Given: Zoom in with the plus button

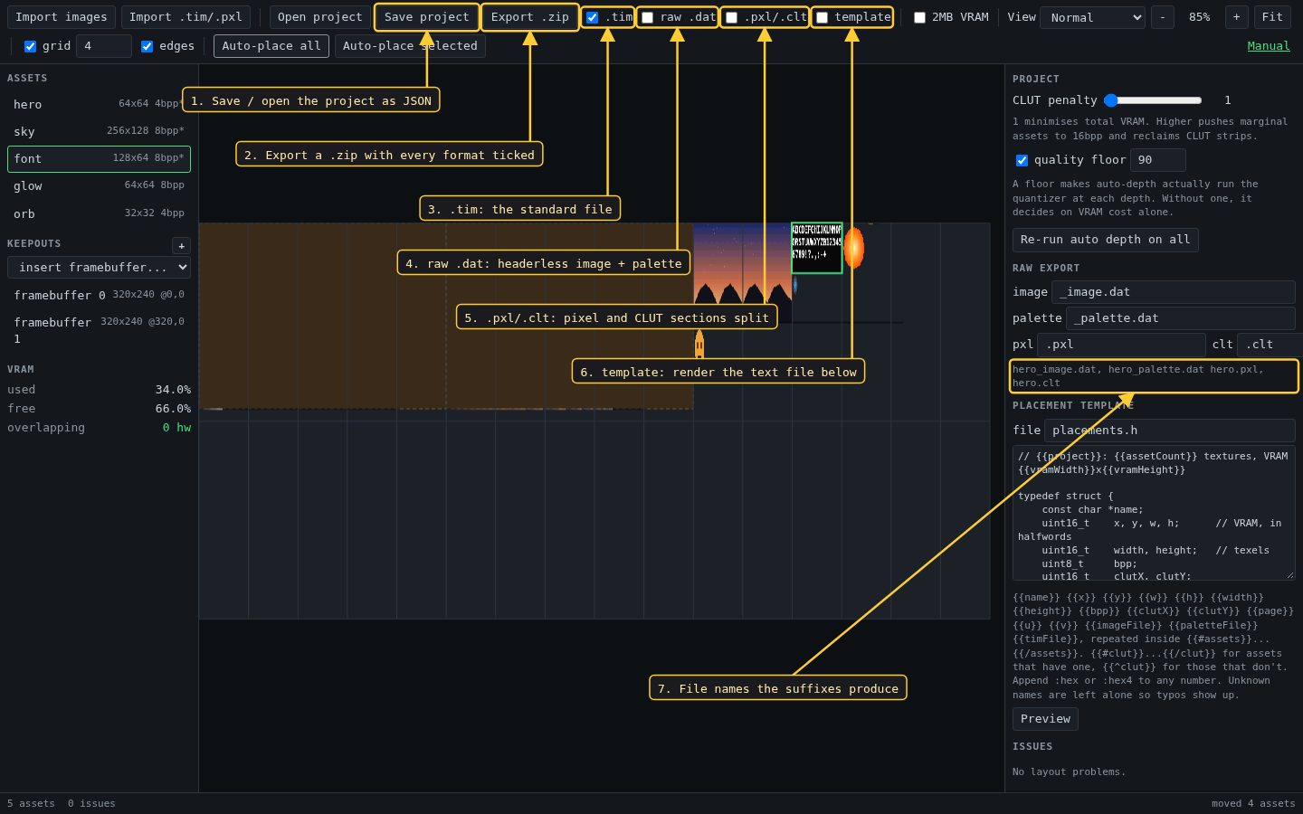Looking at the screenshot, I should coord(1236,17).
